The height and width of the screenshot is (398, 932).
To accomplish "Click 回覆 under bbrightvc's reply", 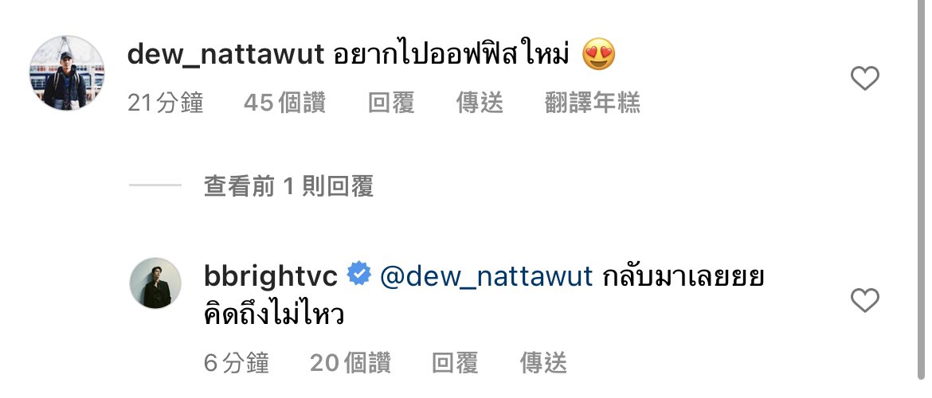I will click(455, 362).
